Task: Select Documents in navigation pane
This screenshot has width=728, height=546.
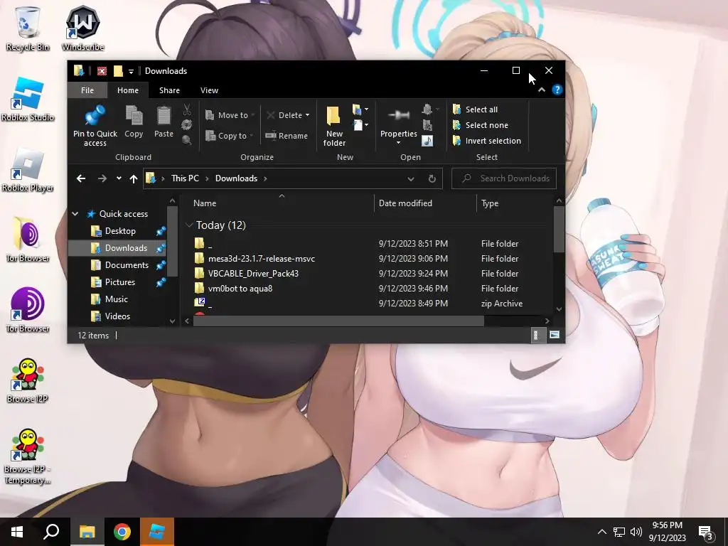Action: click(x=127, y=265)
